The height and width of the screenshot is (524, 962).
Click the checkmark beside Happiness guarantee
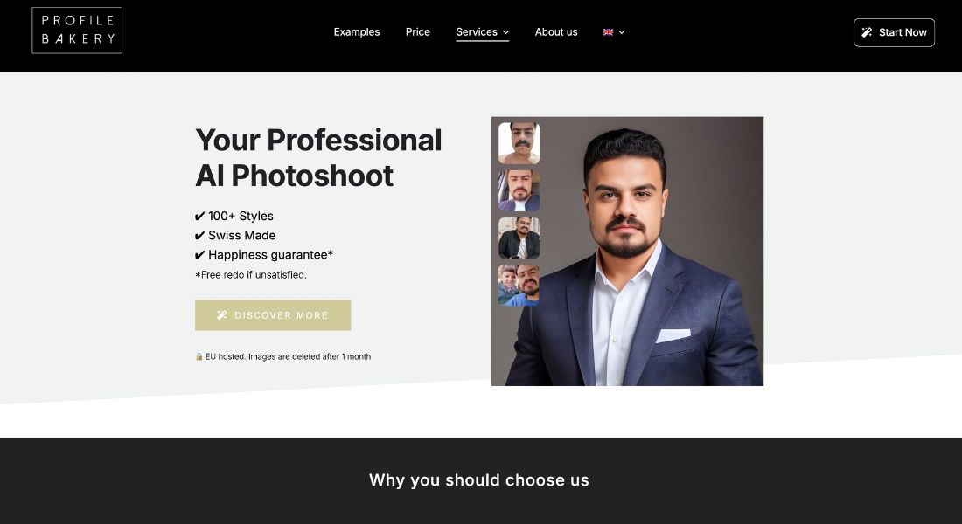click(199, 255)
